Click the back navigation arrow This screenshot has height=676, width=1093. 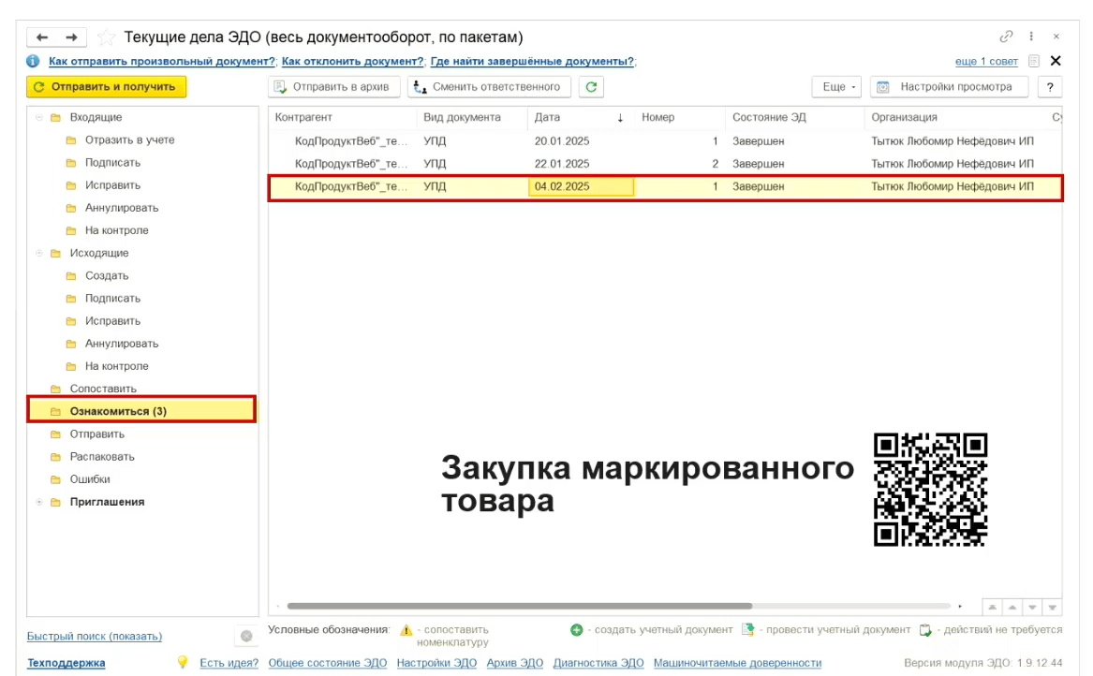42,37
